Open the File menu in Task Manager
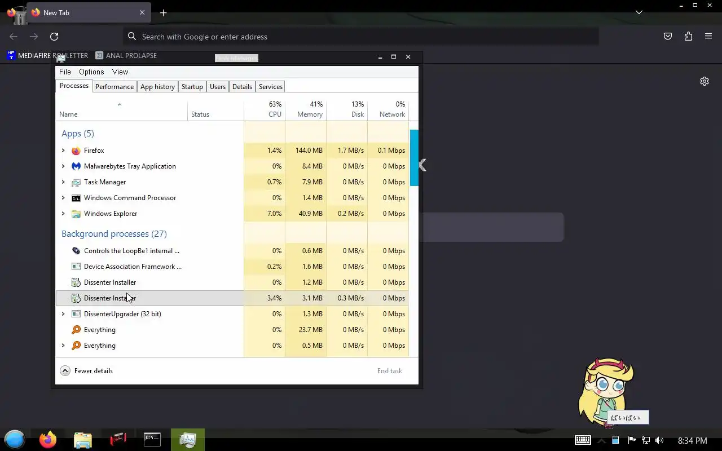The height and width of the screenshot is (451, 722). point(65,72)
